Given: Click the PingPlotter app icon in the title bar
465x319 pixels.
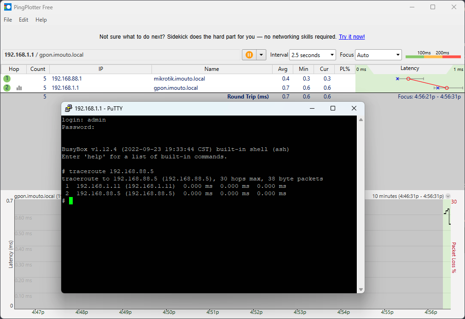Looking at the screenshot, I should click(x=7, y=7).
